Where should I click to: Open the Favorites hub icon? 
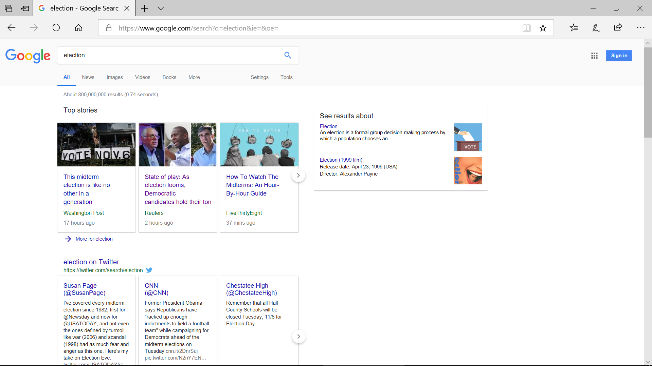click(x=574, y=28)
